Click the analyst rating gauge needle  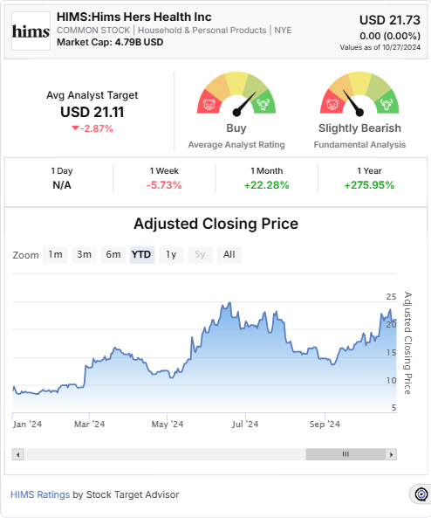(245, 103)
